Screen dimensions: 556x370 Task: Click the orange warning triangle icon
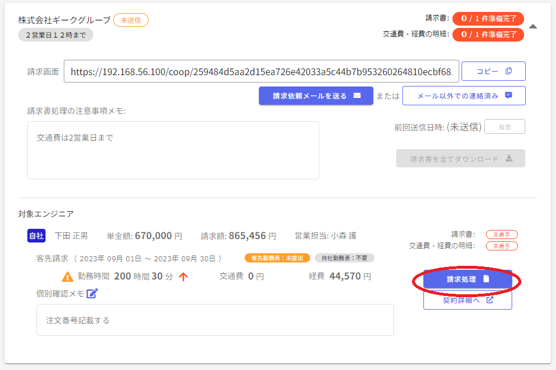[x=68, y=277]
